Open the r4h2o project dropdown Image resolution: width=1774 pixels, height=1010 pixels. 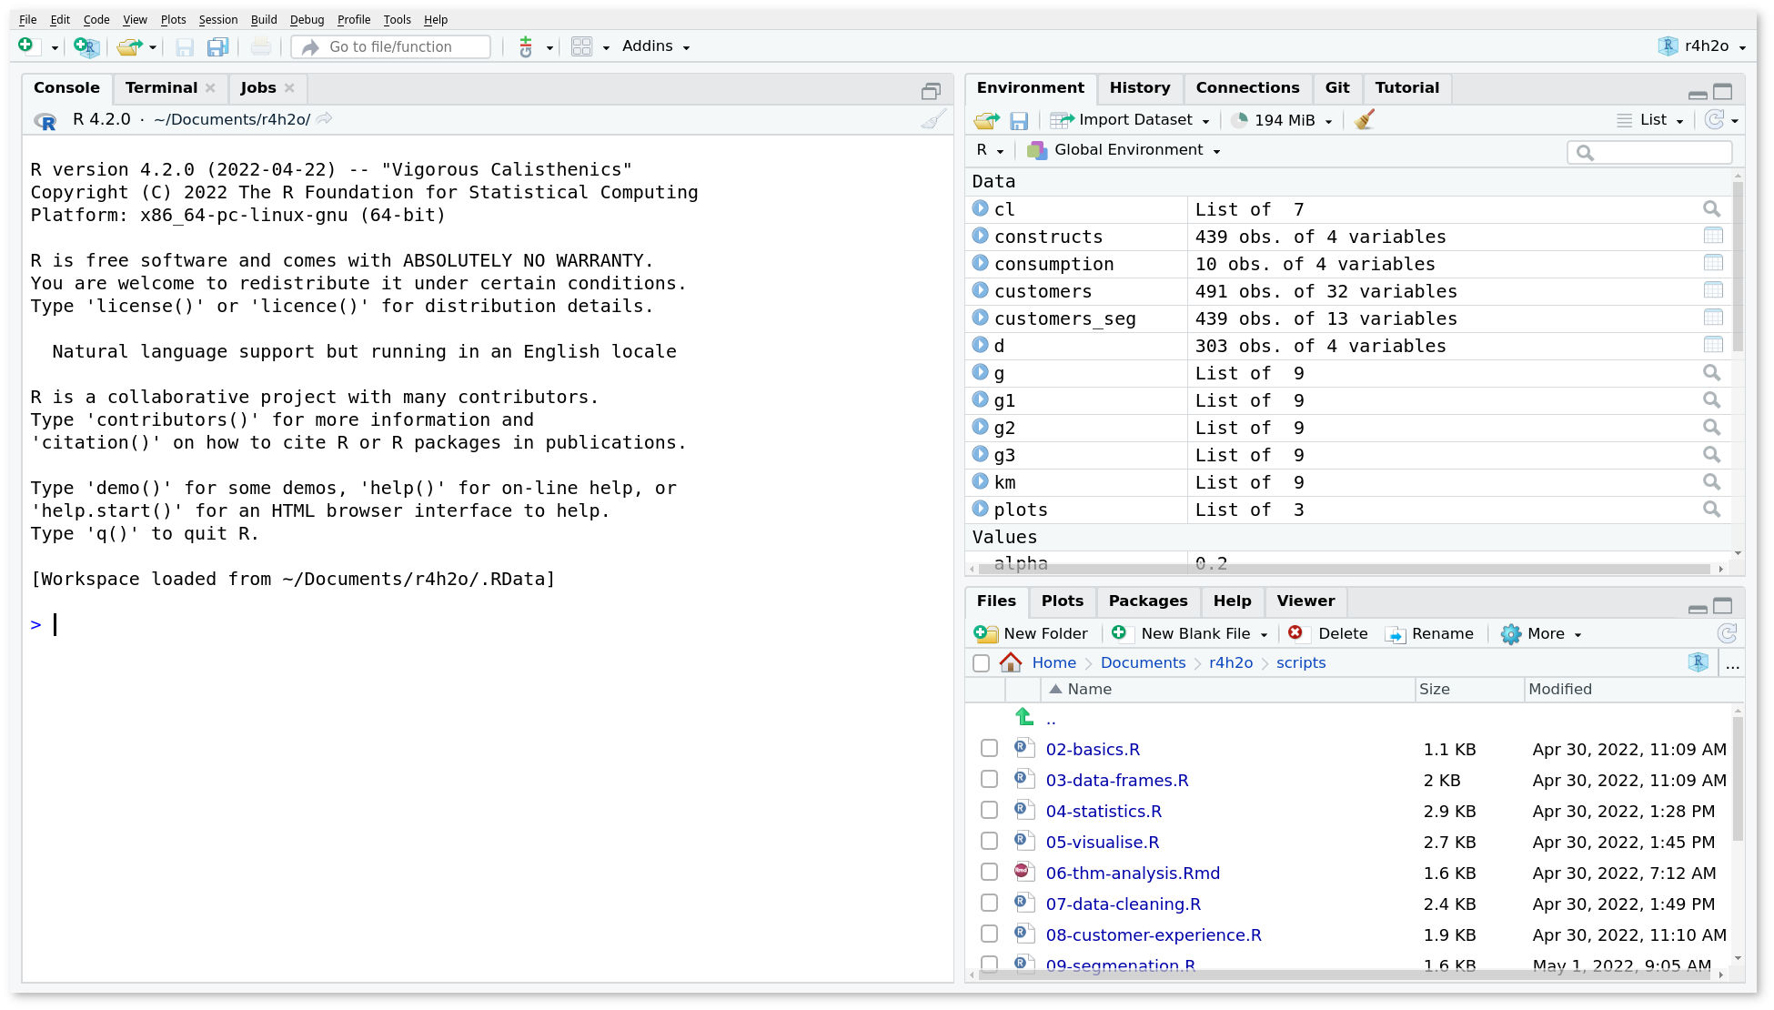(x=1702, y=46)
